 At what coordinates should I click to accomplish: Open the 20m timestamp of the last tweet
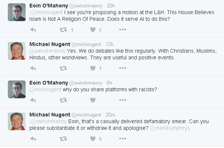pos(110,115)
